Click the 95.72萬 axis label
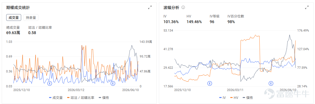The image size is (315, 104). click(145, 56)
